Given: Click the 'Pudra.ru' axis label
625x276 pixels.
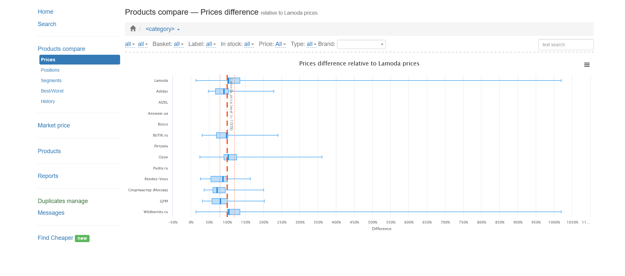Looking at the screenshot, I should click(x=160, y=168).
